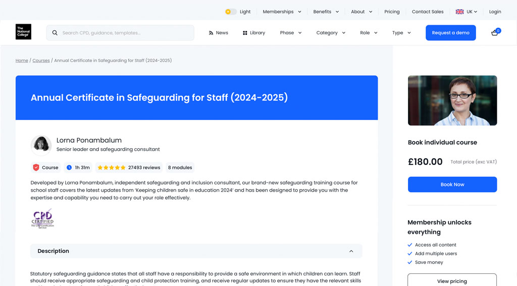
Task: Click the UK flag icon
Action: coord(459,12)
